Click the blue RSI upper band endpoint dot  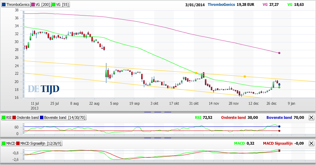[279, 126]
